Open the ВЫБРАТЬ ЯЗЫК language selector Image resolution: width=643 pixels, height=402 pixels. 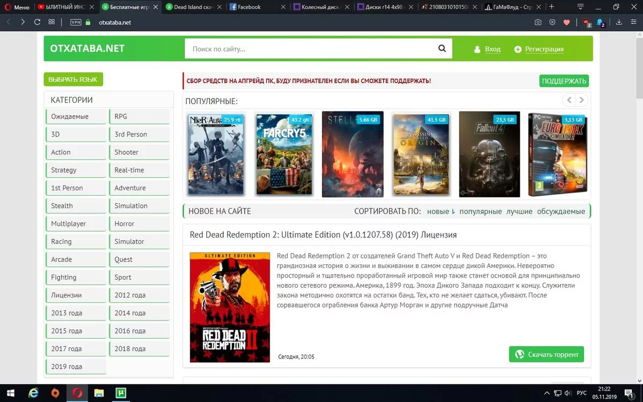click(73, 79)
